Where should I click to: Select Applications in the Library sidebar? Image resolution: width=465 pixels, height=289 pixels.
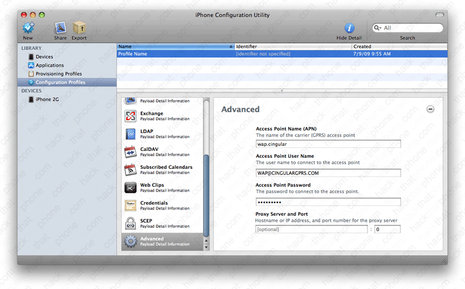[49, 66]
